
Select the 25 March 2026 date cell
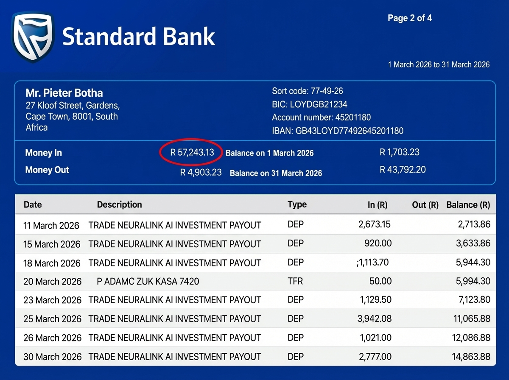[53, 319]
